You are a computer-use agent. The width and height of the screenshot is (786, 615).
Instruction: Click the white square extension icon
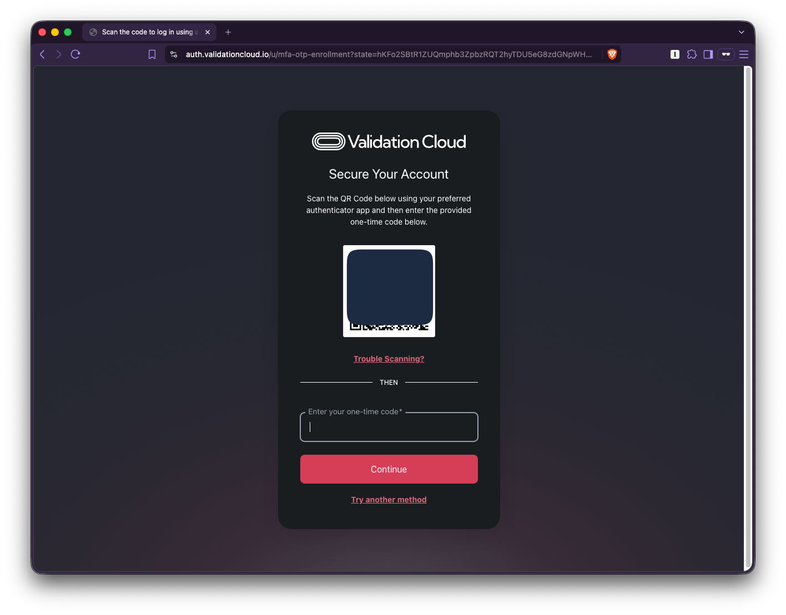coord(675,54)
